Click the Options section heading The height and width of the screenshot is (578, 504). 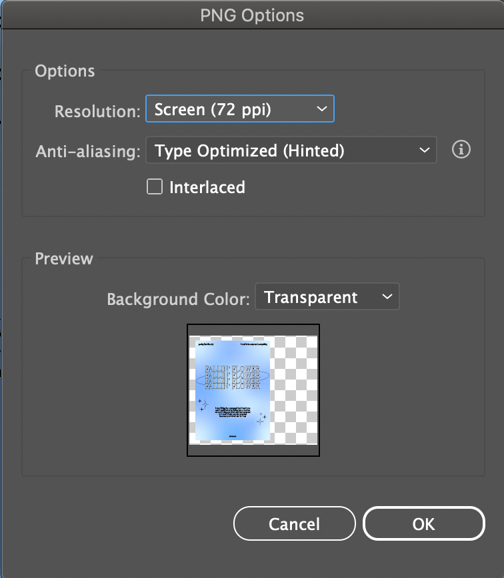click(65, 71)
